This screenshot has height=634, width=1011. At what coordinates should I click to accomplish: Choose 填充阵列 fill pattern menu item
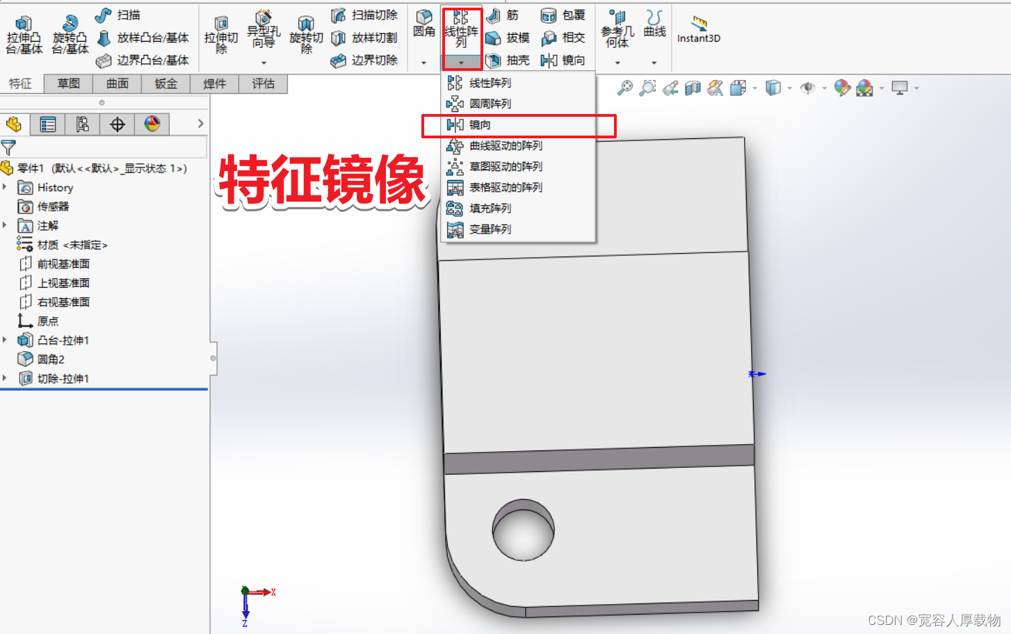(518, 208)
